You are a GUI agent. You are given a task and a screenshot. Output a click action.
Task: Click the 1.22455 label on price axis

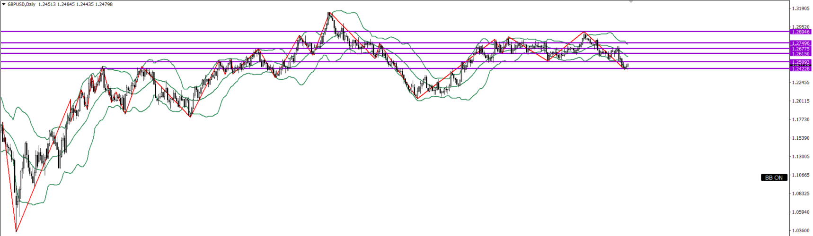pyautogui.click(x=800, y=83)
